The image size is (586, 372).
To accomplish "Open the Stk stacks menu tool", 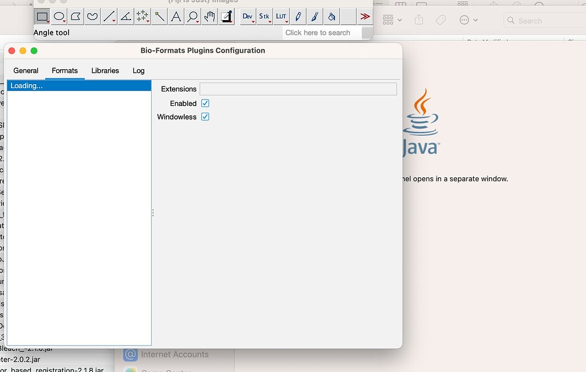I will click(264, 17).
